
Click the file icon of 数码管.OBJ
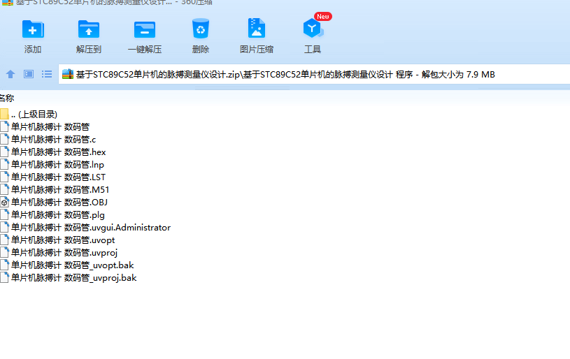pyautogui.click(x=4, y=202)
